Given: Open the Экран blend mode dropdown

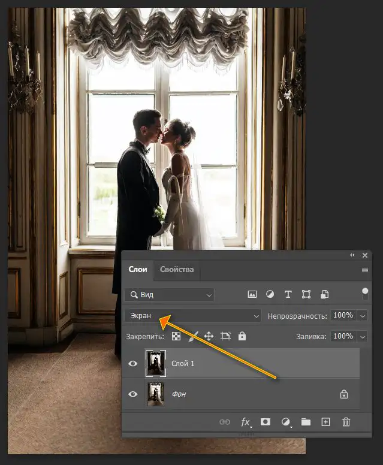Looking at the screenshot, I should [193, 316].
